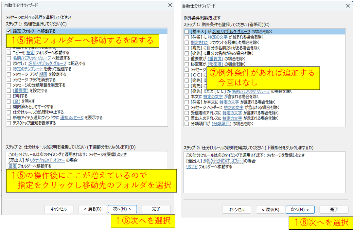The width and height of the screenshot is (353, 230).
Task: Click 通知メッセージ link in action list
Action: point(72,118)
